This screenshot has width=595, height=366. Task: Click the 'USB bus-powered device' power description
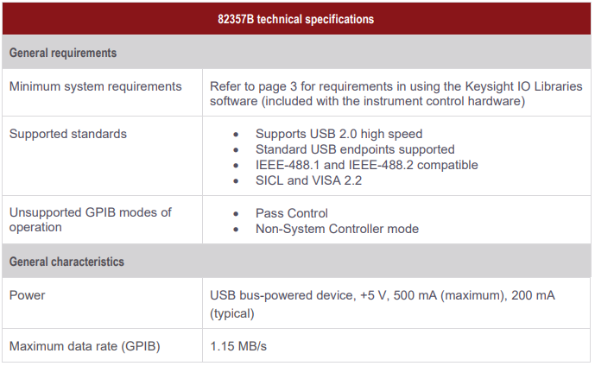(282, 295)
